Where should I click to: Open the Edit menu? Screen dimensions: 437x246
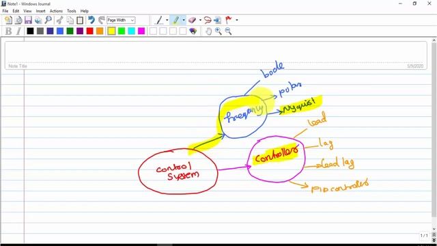pyautogui.click(x=16, y=11)
